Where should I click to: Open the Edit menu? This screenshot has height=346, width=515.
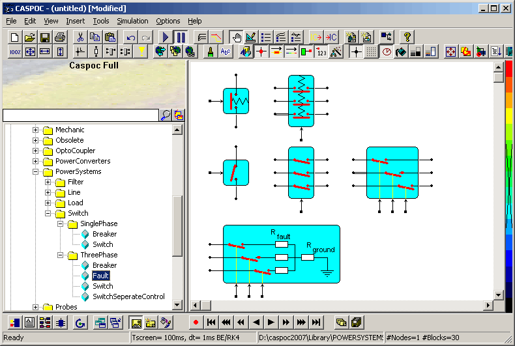point(30,21)
